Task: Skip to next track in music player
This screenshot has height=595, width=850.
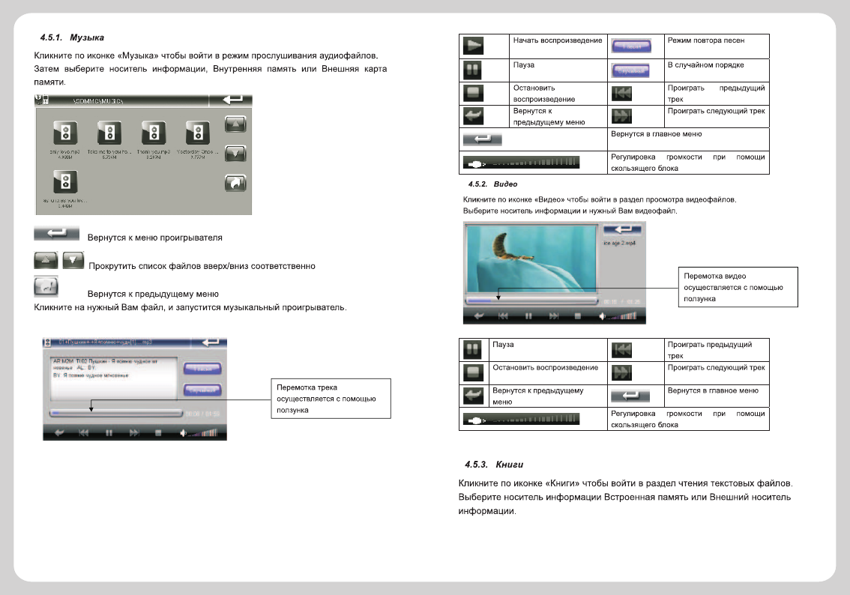Action: 133,432
